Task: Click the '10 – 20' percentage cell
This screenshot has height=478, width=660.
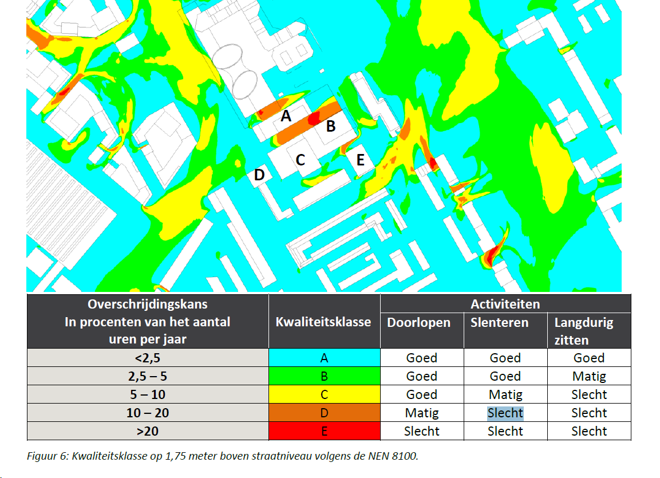Action: click(148, 413)
